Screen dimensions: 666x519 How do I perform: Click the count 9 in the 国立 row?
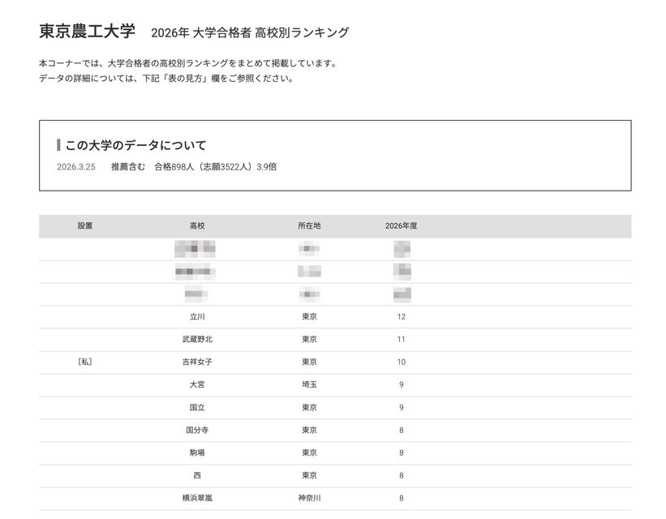coord(402,408)
